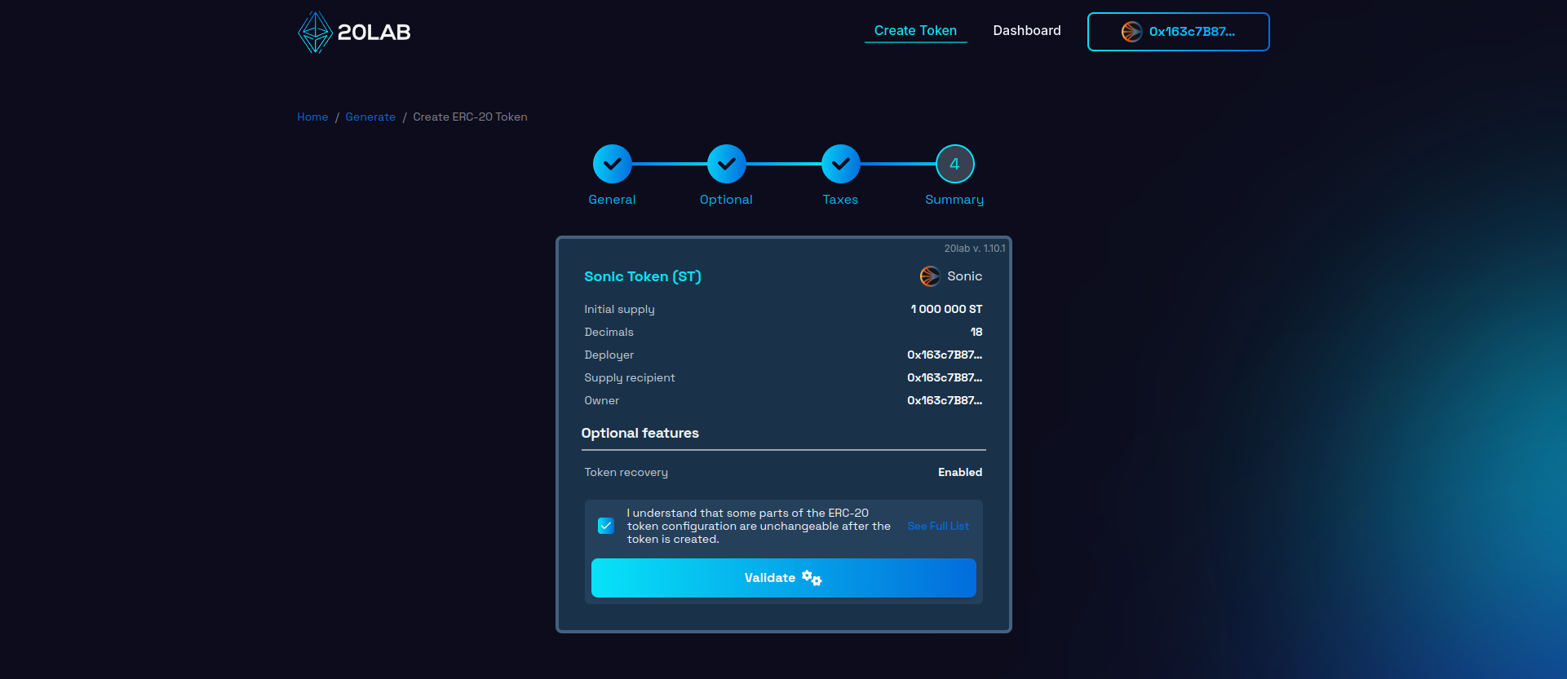Click the Create ERC-20 Token breadcrumb text

tap(470, 117)
